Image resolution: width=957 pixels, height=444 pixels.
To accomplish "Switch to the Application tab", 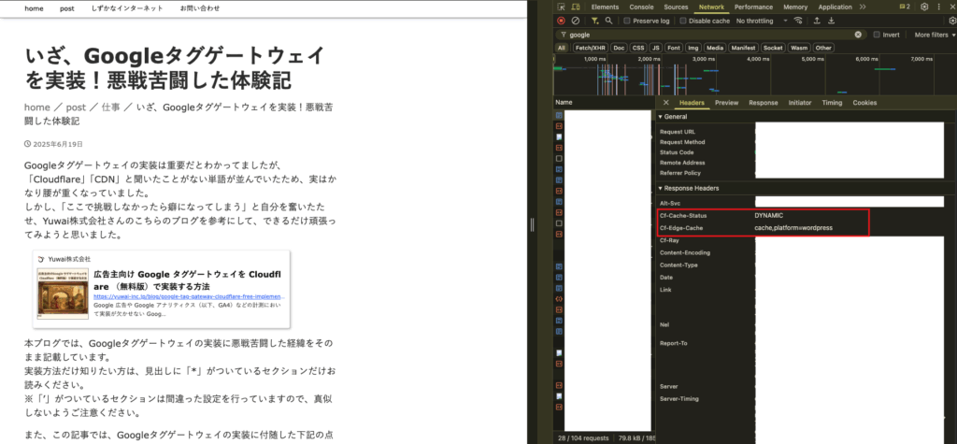I will tap(835, 7).
